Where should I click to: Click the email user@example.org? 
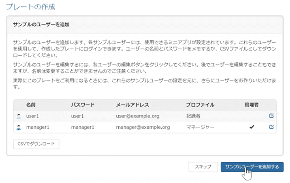pyautogui.click(x=138, y=116)
